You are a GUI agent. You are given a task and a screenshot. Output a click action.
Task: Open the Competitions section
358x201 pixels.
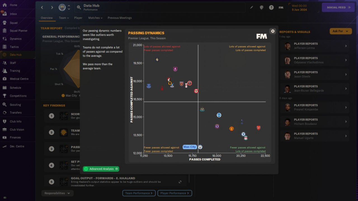click(x=18, y=96)
